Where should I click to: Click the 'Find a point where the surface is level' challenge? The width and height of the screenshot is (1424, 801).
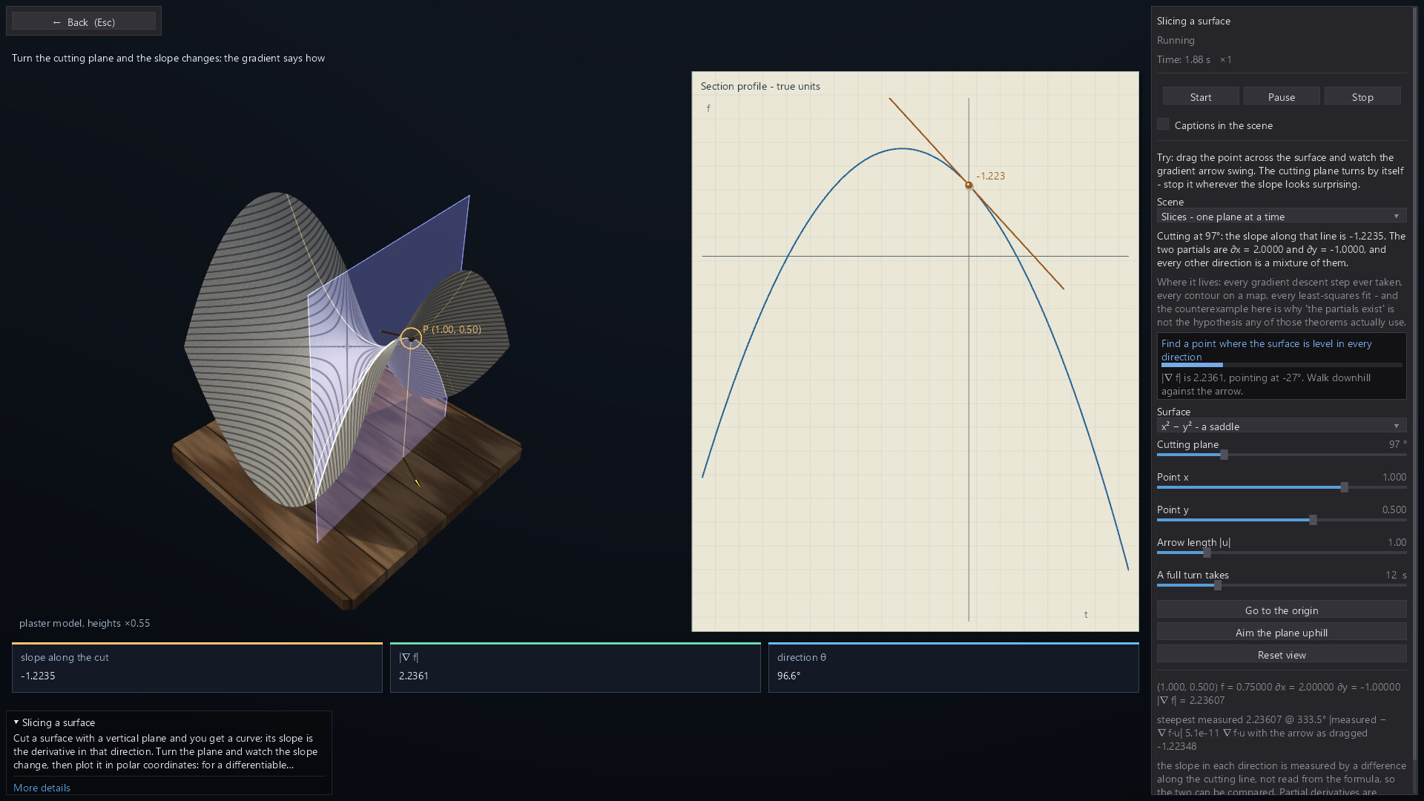coord(1281,366)
